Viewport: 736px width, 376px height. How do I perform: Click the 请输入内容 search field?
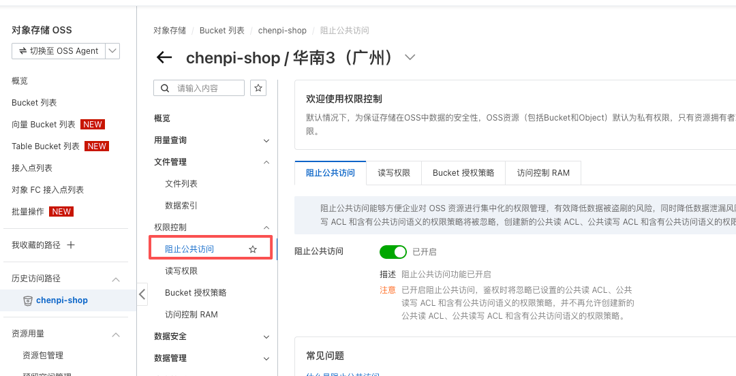click(199, 88)
